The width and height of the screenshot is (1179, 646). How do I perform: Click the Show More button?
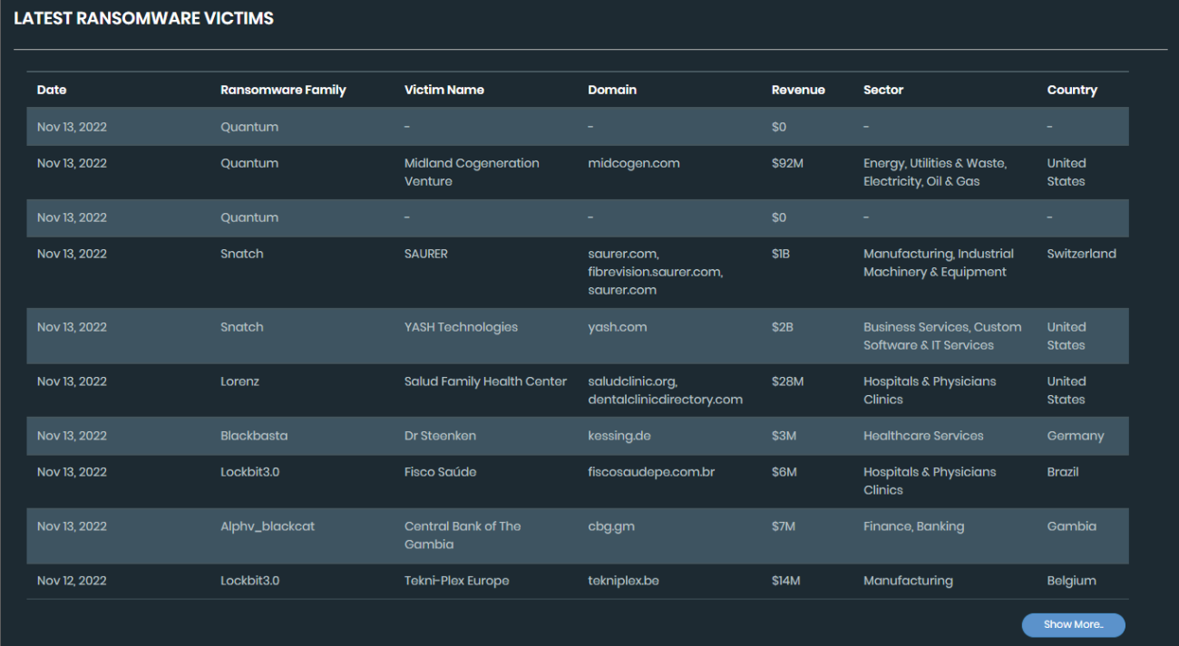1073,624
